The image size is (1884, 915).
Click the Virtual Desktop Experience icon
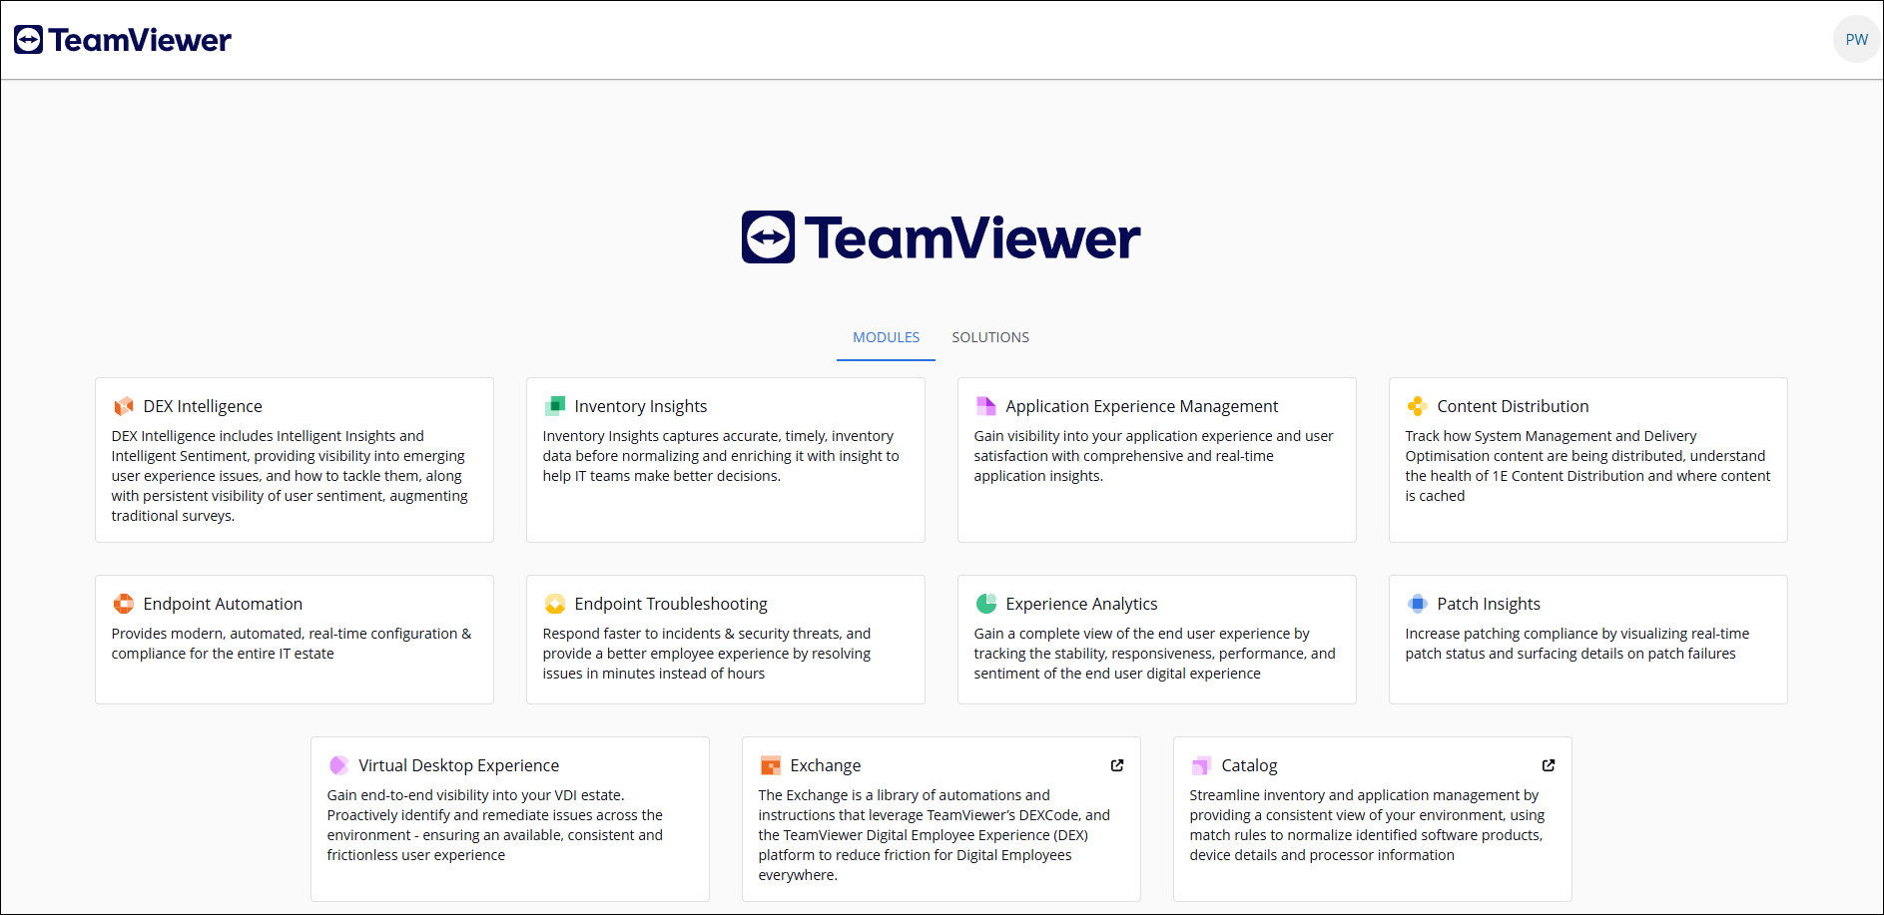click(339, 765)
